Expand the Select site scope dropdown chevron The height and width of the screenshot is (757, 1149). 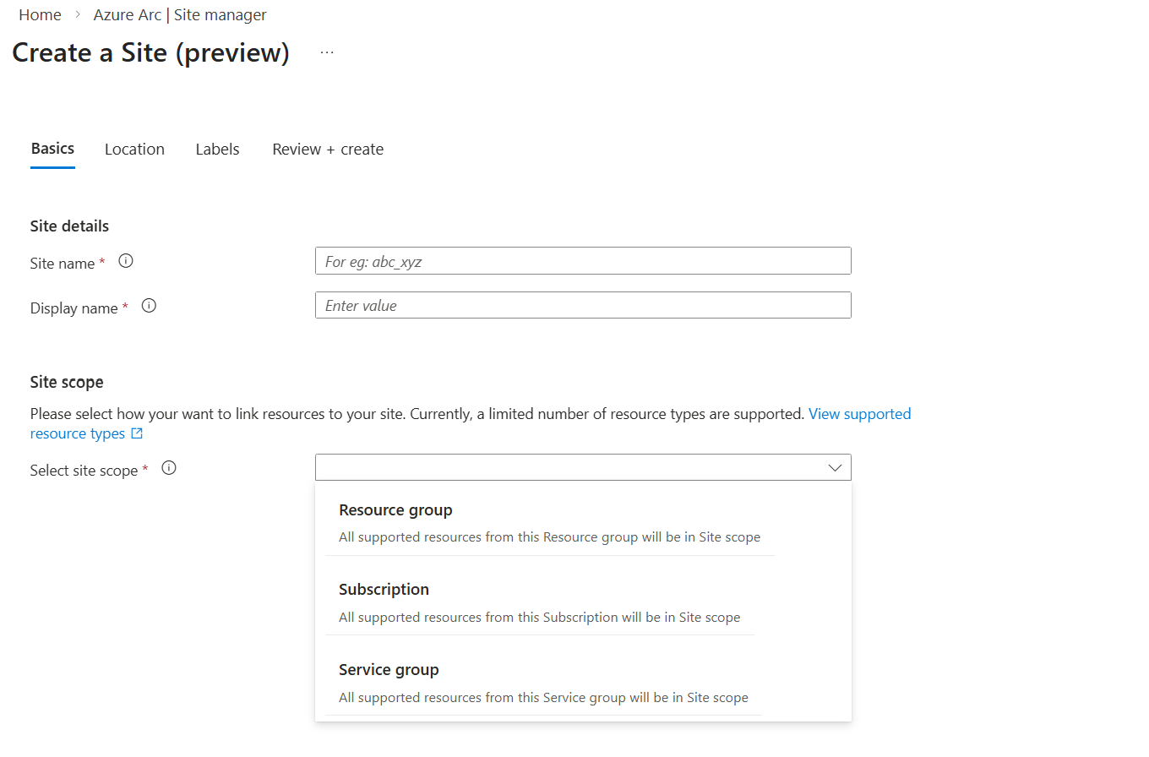click(835, 467)
